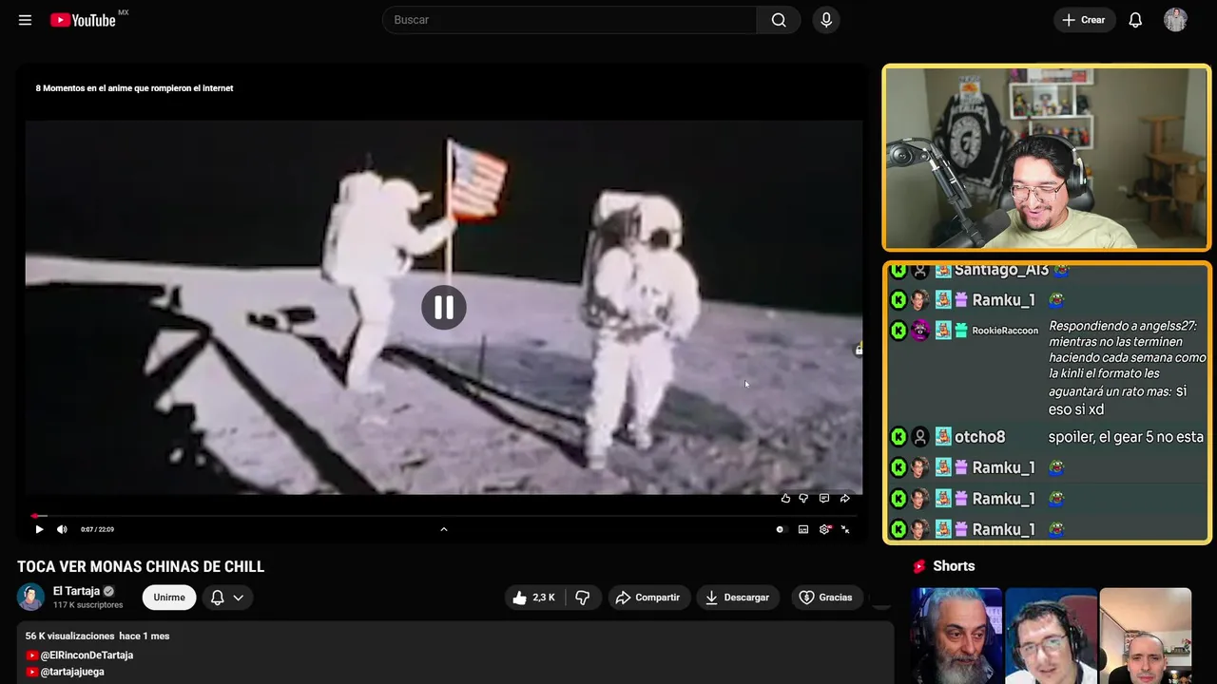
Task: Exit fullscreen with collapse arrows icon
Action: pyautogui.click(x=845, y=529)
